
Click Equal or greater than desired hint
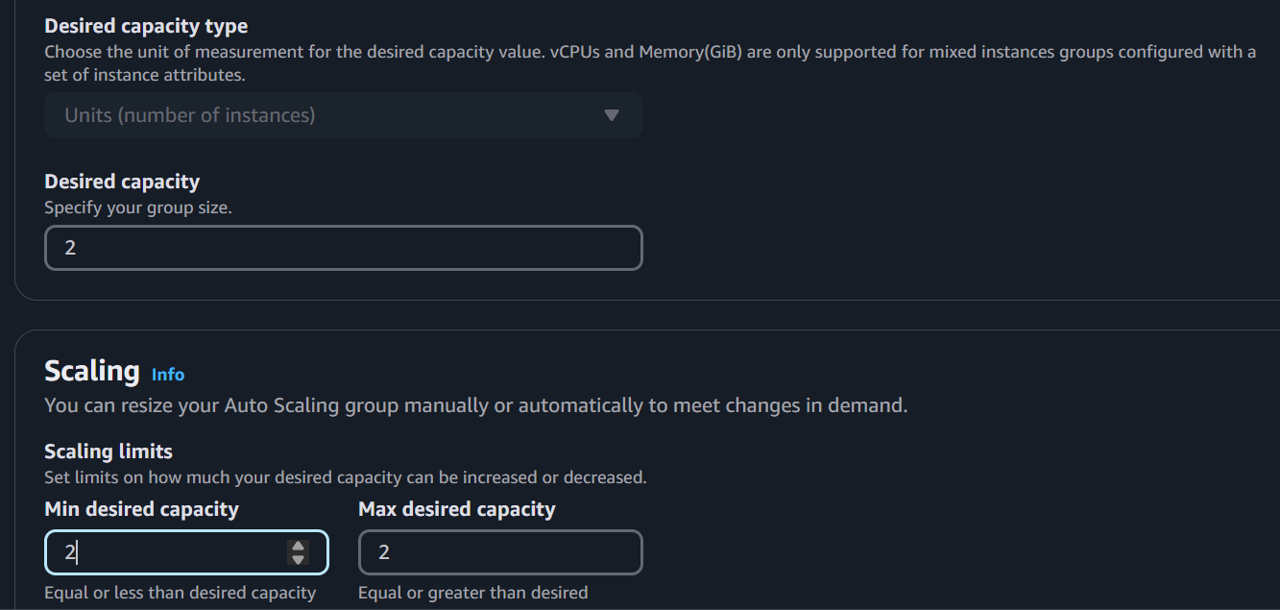472,593
